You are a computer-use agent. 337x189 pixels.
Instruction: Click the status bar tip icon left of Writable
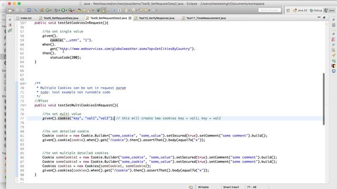(x=191, y=187)
